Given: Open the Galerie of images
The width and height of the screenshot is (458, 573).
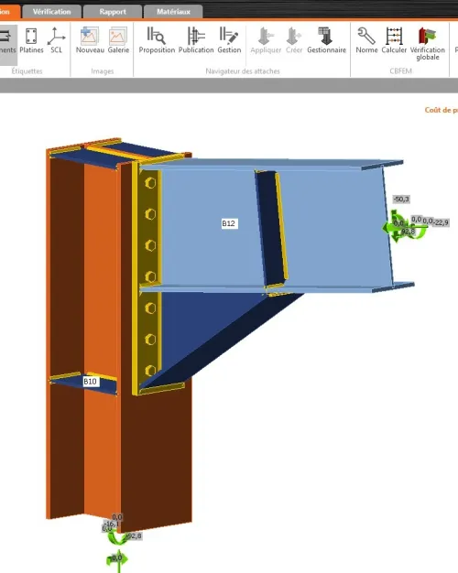Looking at the screenshot, I should [118, 41].
